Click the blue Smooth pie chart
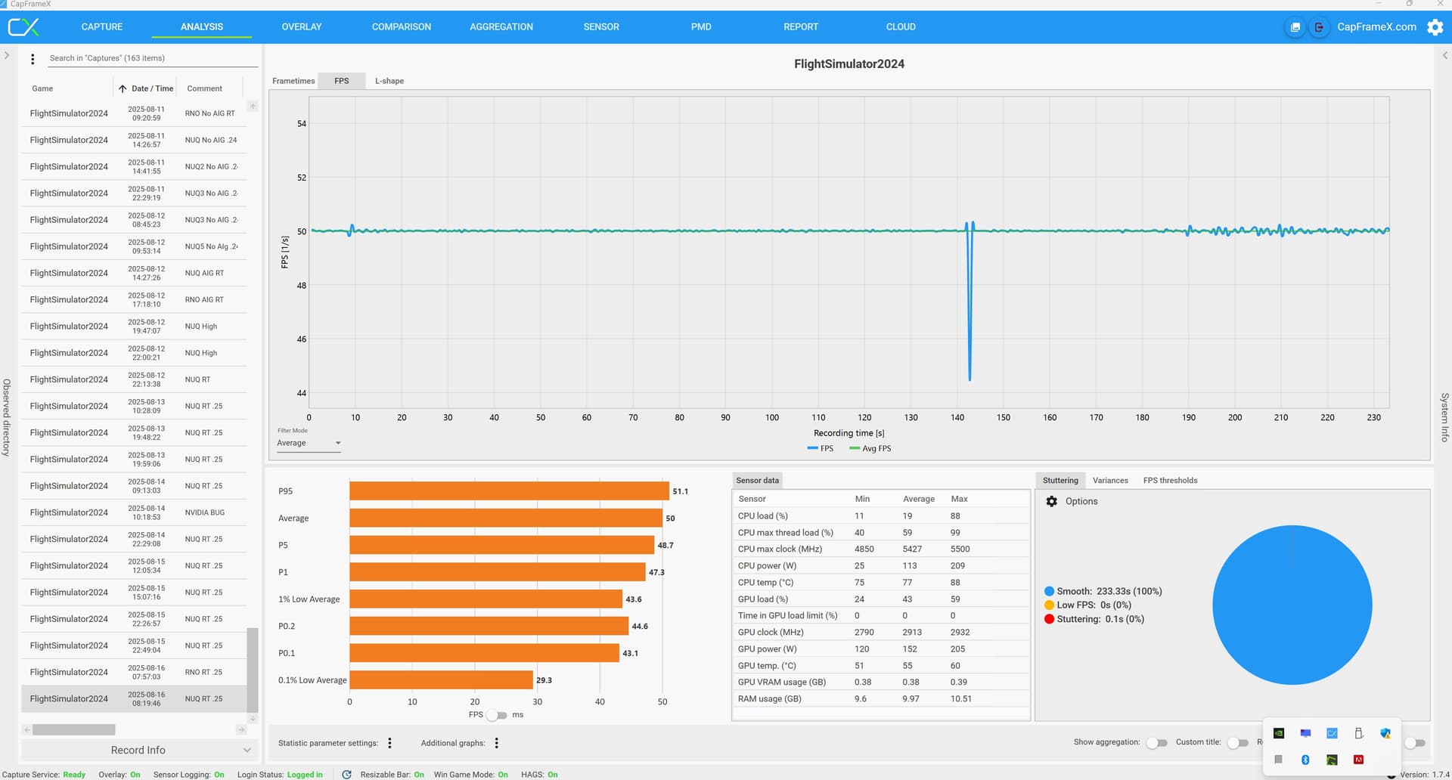 pyautogui.click(x=1292, y=605)
